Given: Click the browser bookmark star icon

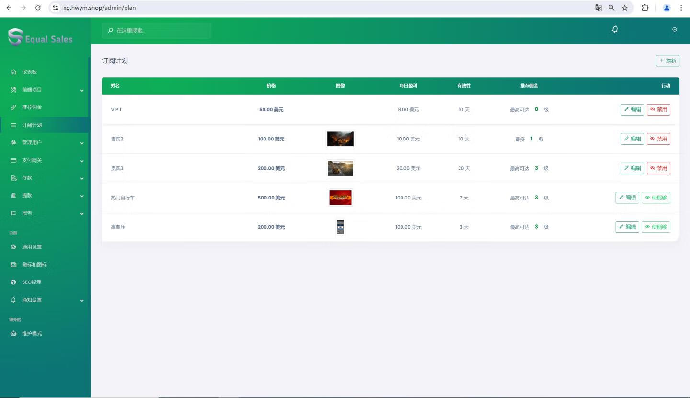Looking at the screenshot, I should [625, 8].
